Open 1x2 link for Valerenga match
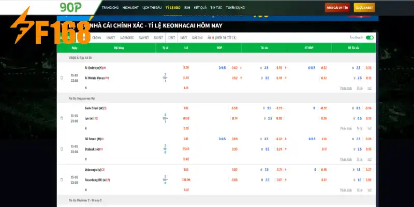This screenshot has height=207, width=414. (369, 190)
